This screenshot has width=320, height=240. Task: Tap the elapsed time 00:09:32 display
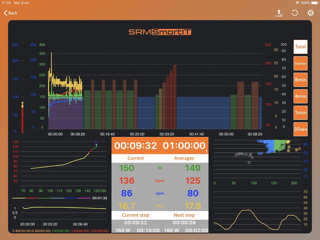(136, 145)
